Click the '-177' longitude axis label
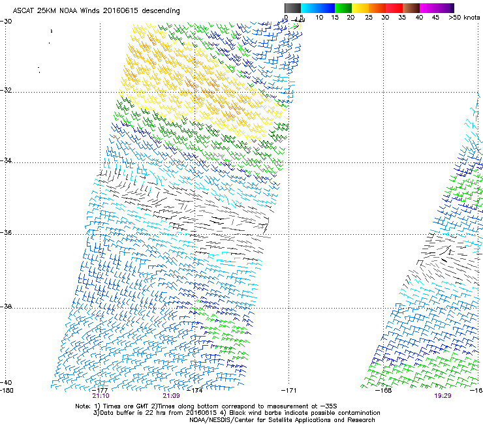The image size is (483, 424). pos(100,391)
